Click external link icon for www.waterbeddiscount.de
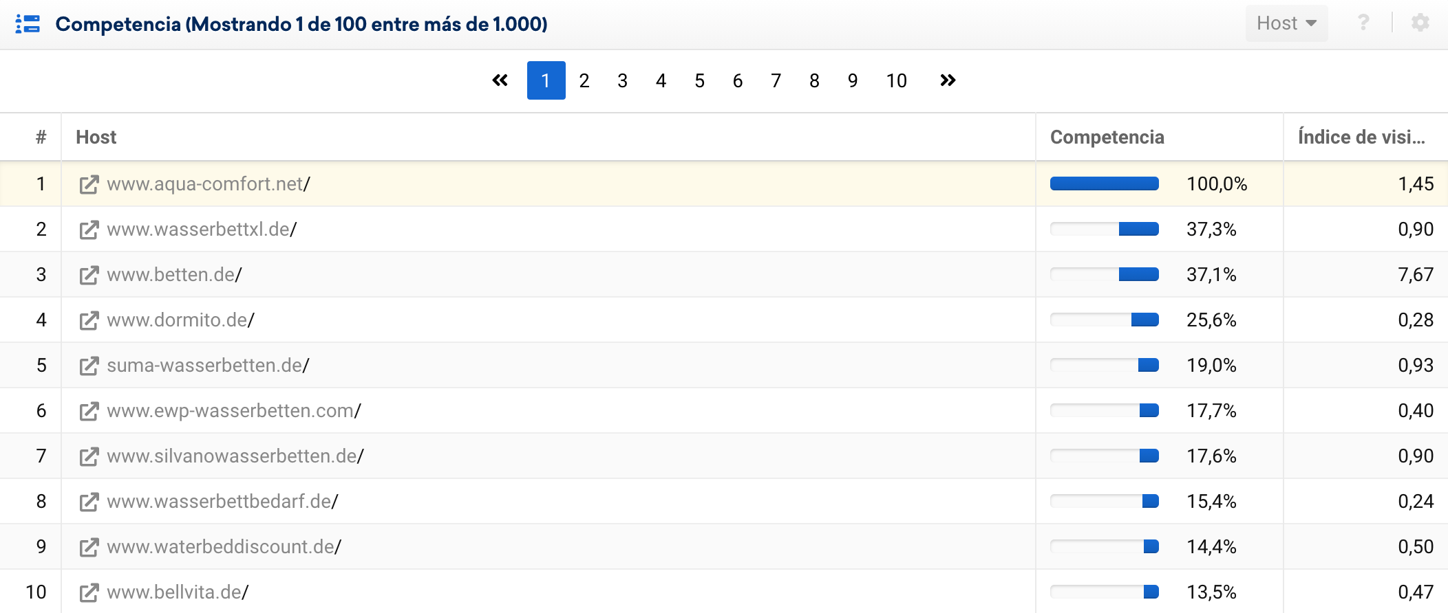 click(89, 548)
